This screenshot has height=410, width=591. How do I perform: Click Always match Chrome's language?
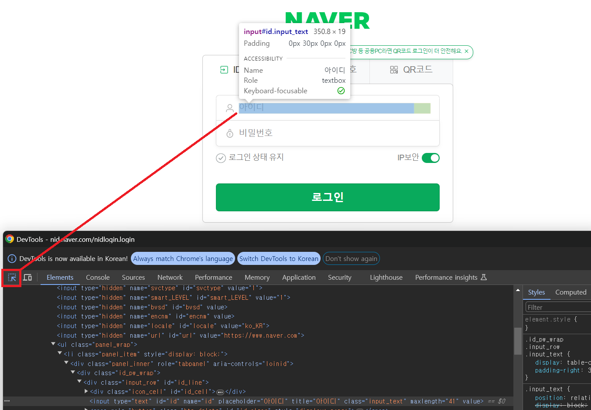[x=183, y=259]
